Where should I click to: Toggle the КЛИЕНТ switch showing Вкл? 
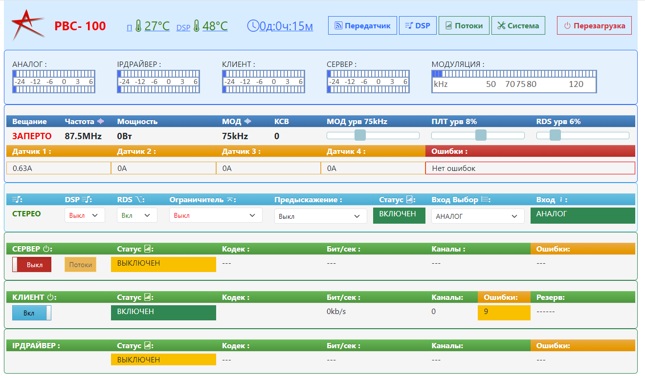[x=32, y=313]
